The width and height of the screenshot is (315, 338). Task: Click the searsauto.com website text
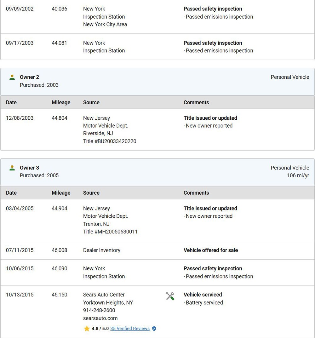pos(100,318)
